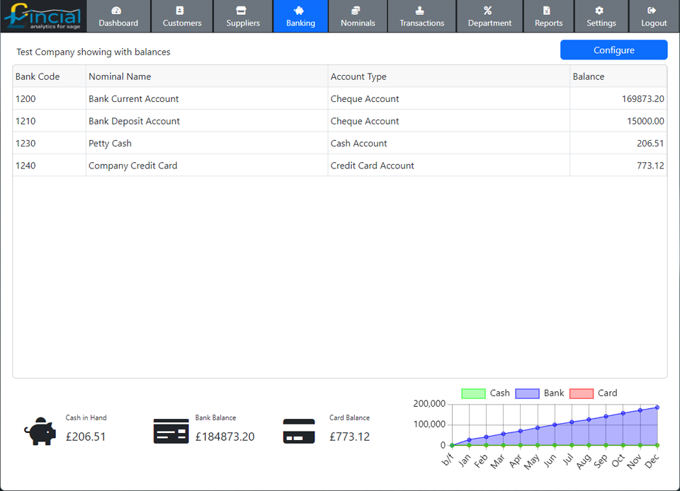Click the Banking piggy bank nav icon
This screenshot has height=491, width=680.
[299, 11]
